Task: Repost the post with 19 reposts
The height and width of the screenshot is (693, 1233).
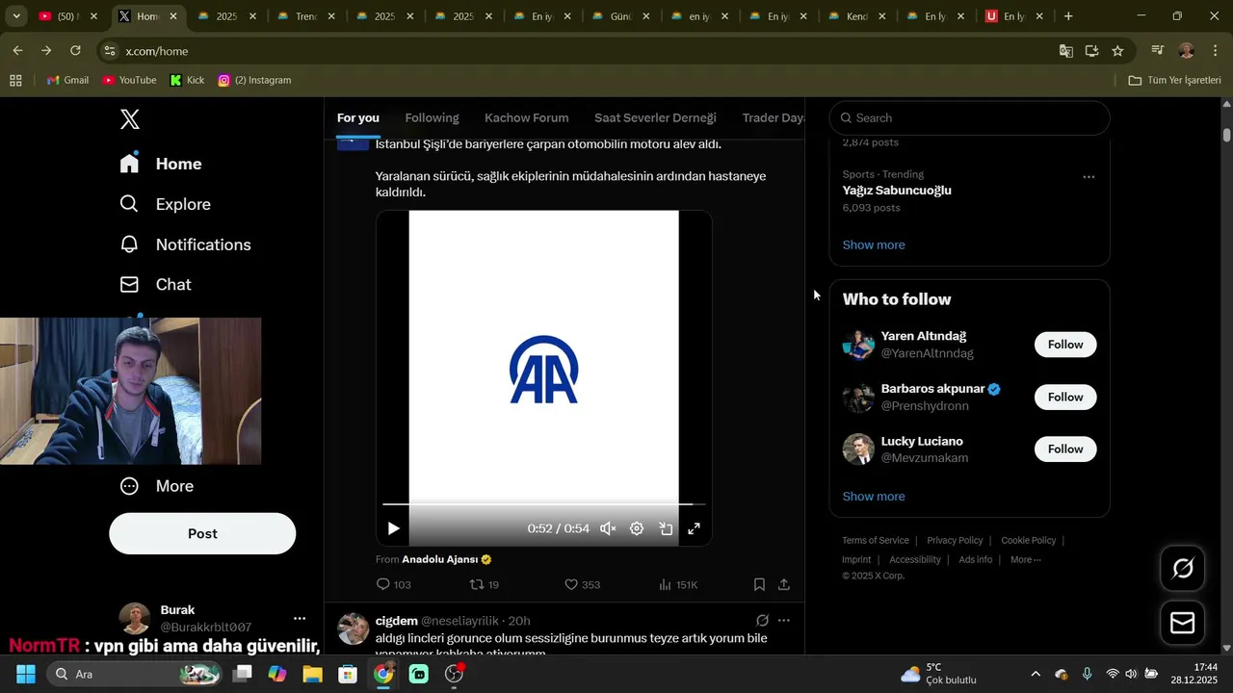Action: click(484, 584)
